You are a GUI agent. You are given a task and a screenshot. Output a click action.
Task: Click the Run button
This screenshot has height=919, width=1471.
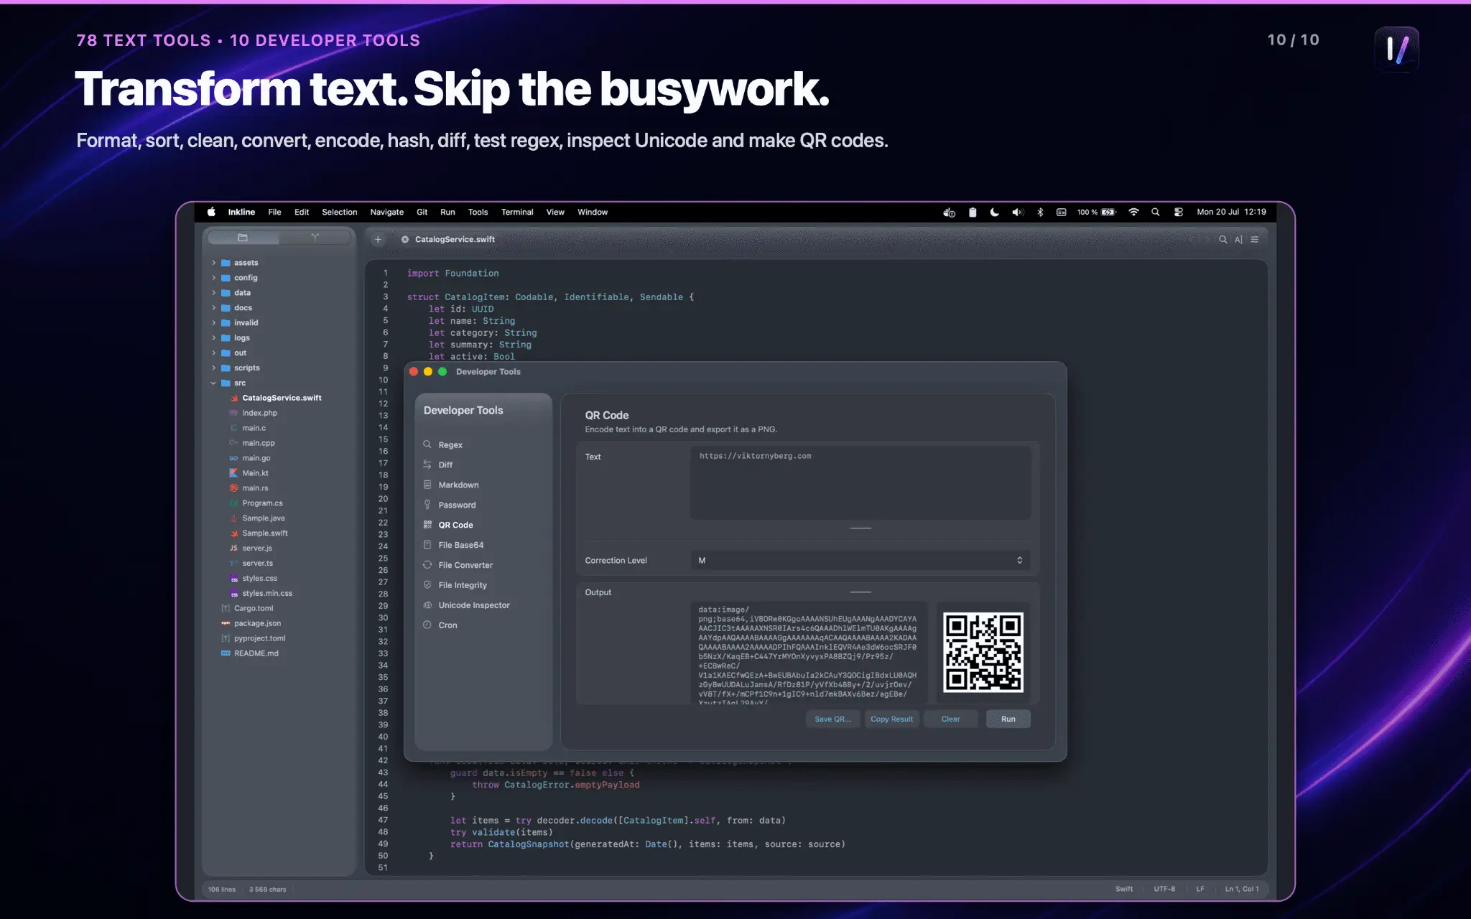[1008, 719]
